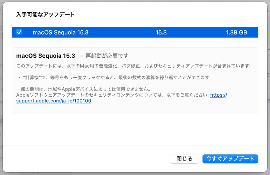Click the 閉じる button
Viewport: 270px width, 175px height.
[184, 159]
